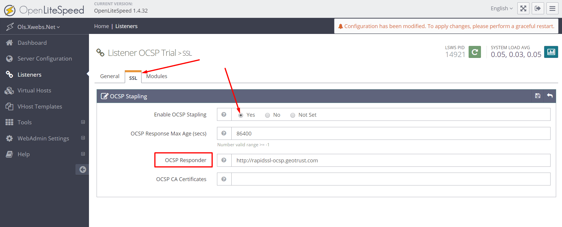Click the OCSP Responder field label

tap(186, 160)
